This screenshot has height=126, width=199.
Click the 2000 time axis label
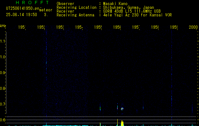pyautogui.click(x=193, y=27)
